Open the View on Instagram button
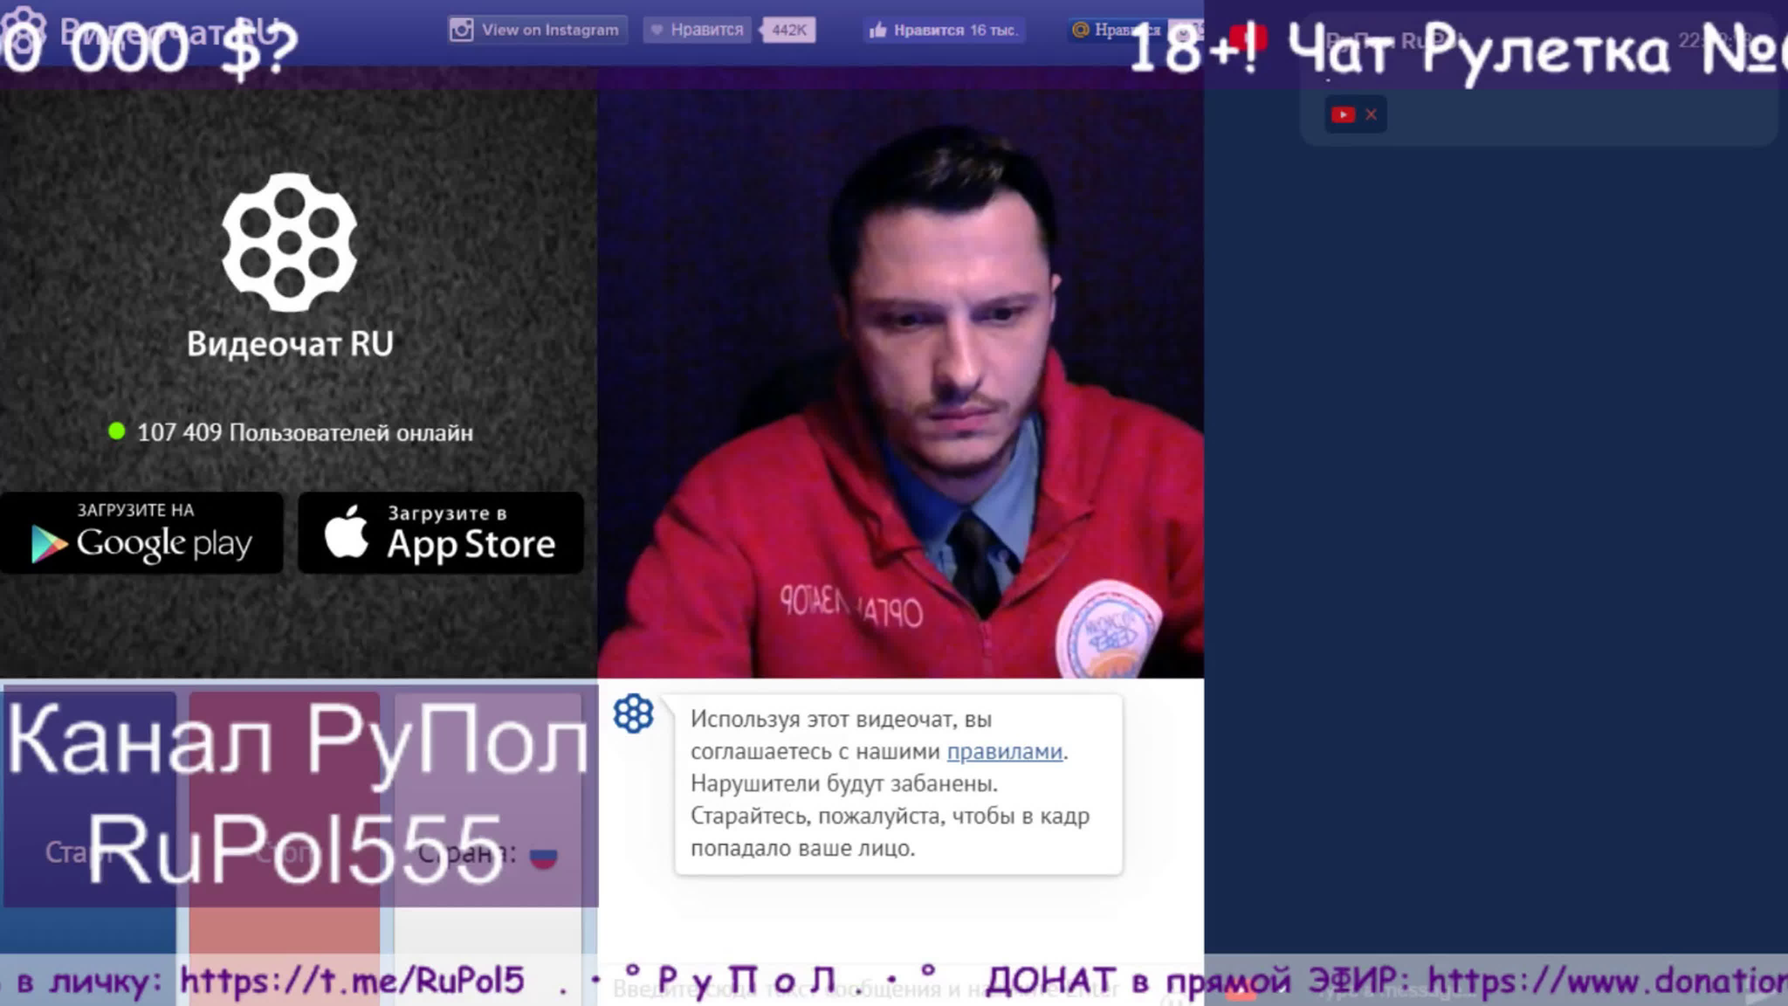 537,30
